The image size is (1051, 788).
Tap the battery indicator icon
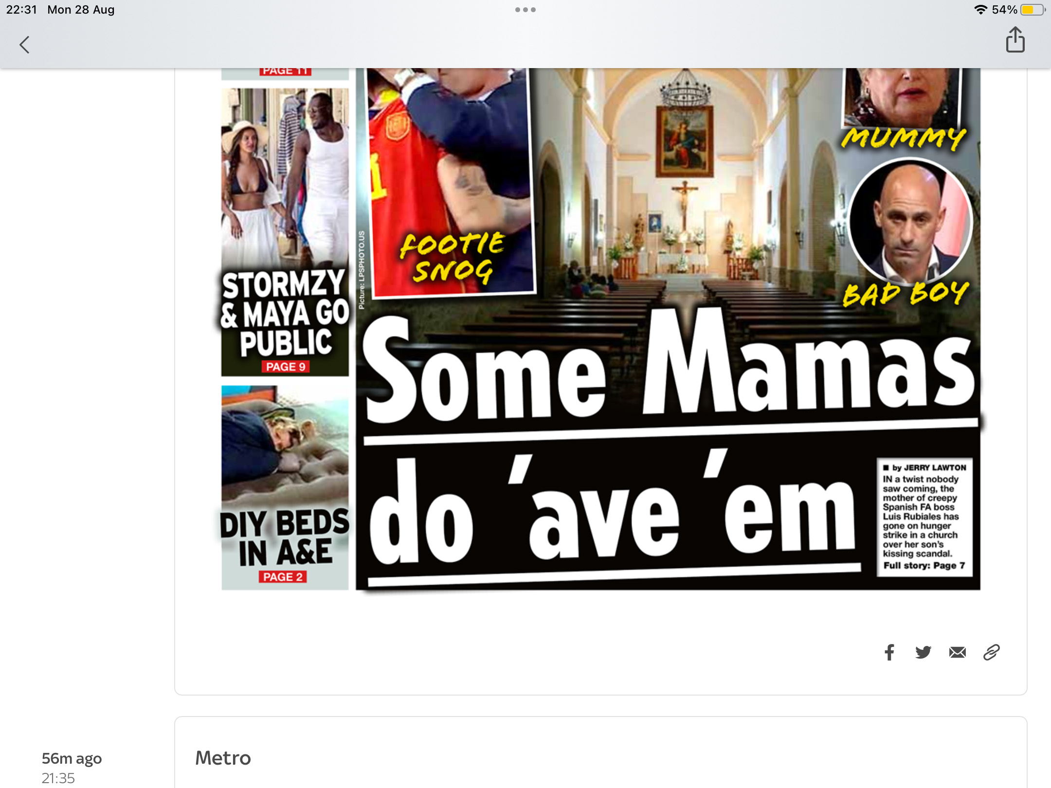1033,10
